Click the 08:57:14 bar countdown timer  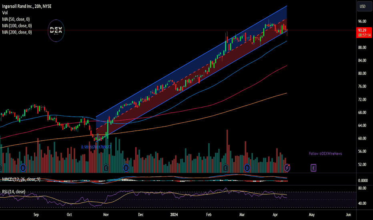coord(364,35)
